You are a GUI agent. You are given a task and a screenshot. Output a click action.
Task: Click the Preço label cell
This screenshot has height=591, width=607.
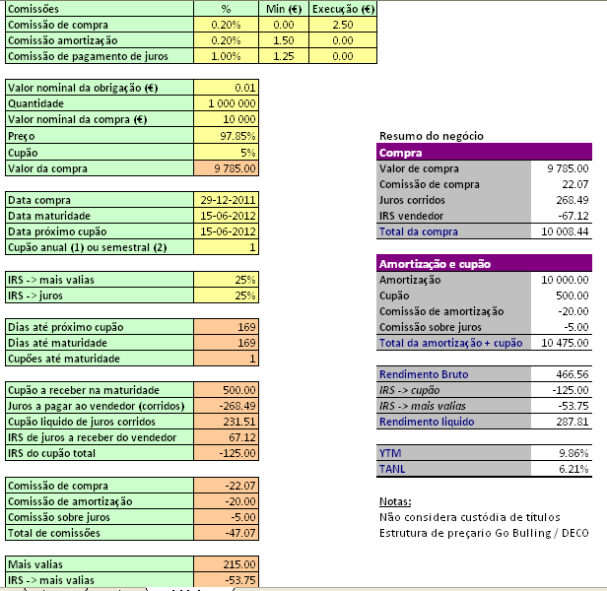point(100,136)
